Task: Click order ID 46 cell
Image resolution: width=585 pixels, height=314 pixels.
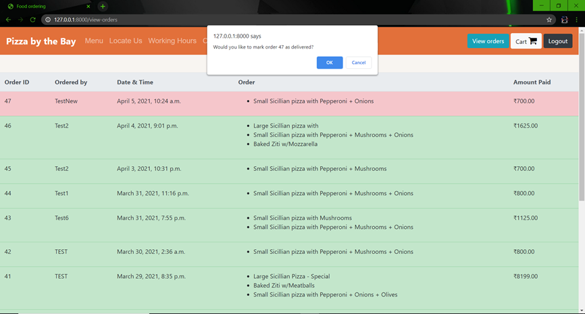Action: 8,126
